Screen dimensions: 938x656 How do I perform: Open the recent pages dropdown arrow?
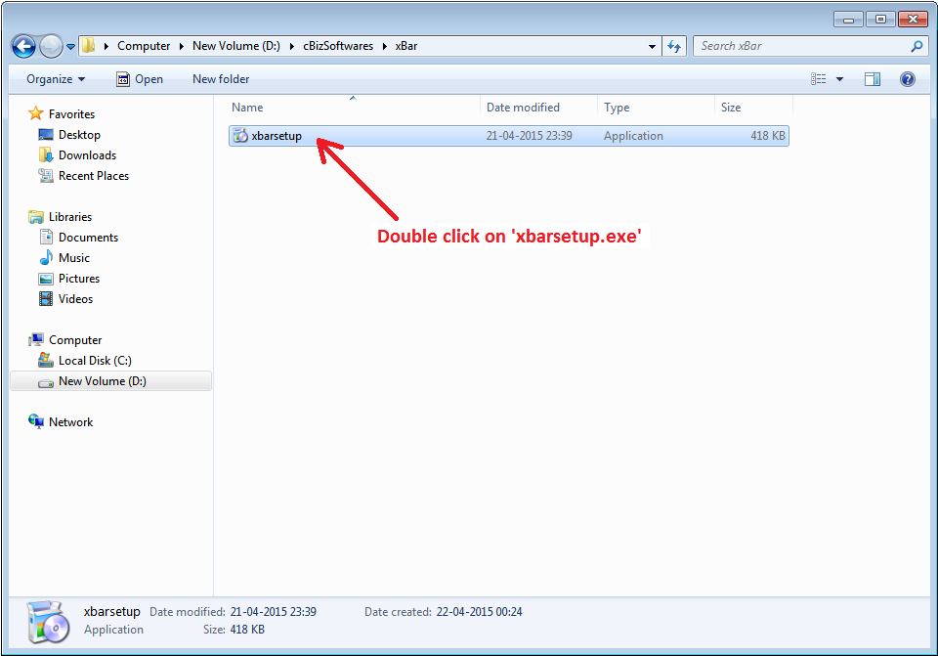tap(70, 47)
